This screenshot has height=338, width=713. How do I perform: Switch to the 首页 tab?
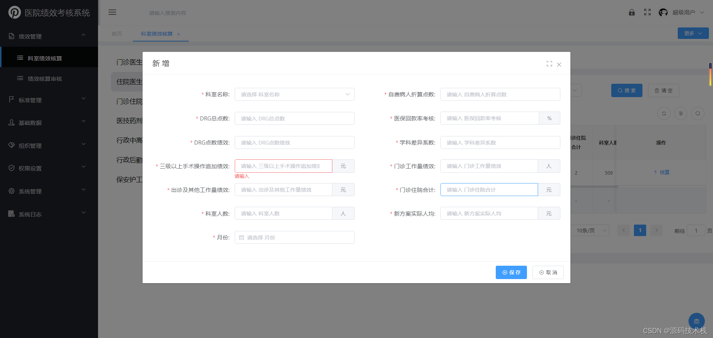(117, 34)
